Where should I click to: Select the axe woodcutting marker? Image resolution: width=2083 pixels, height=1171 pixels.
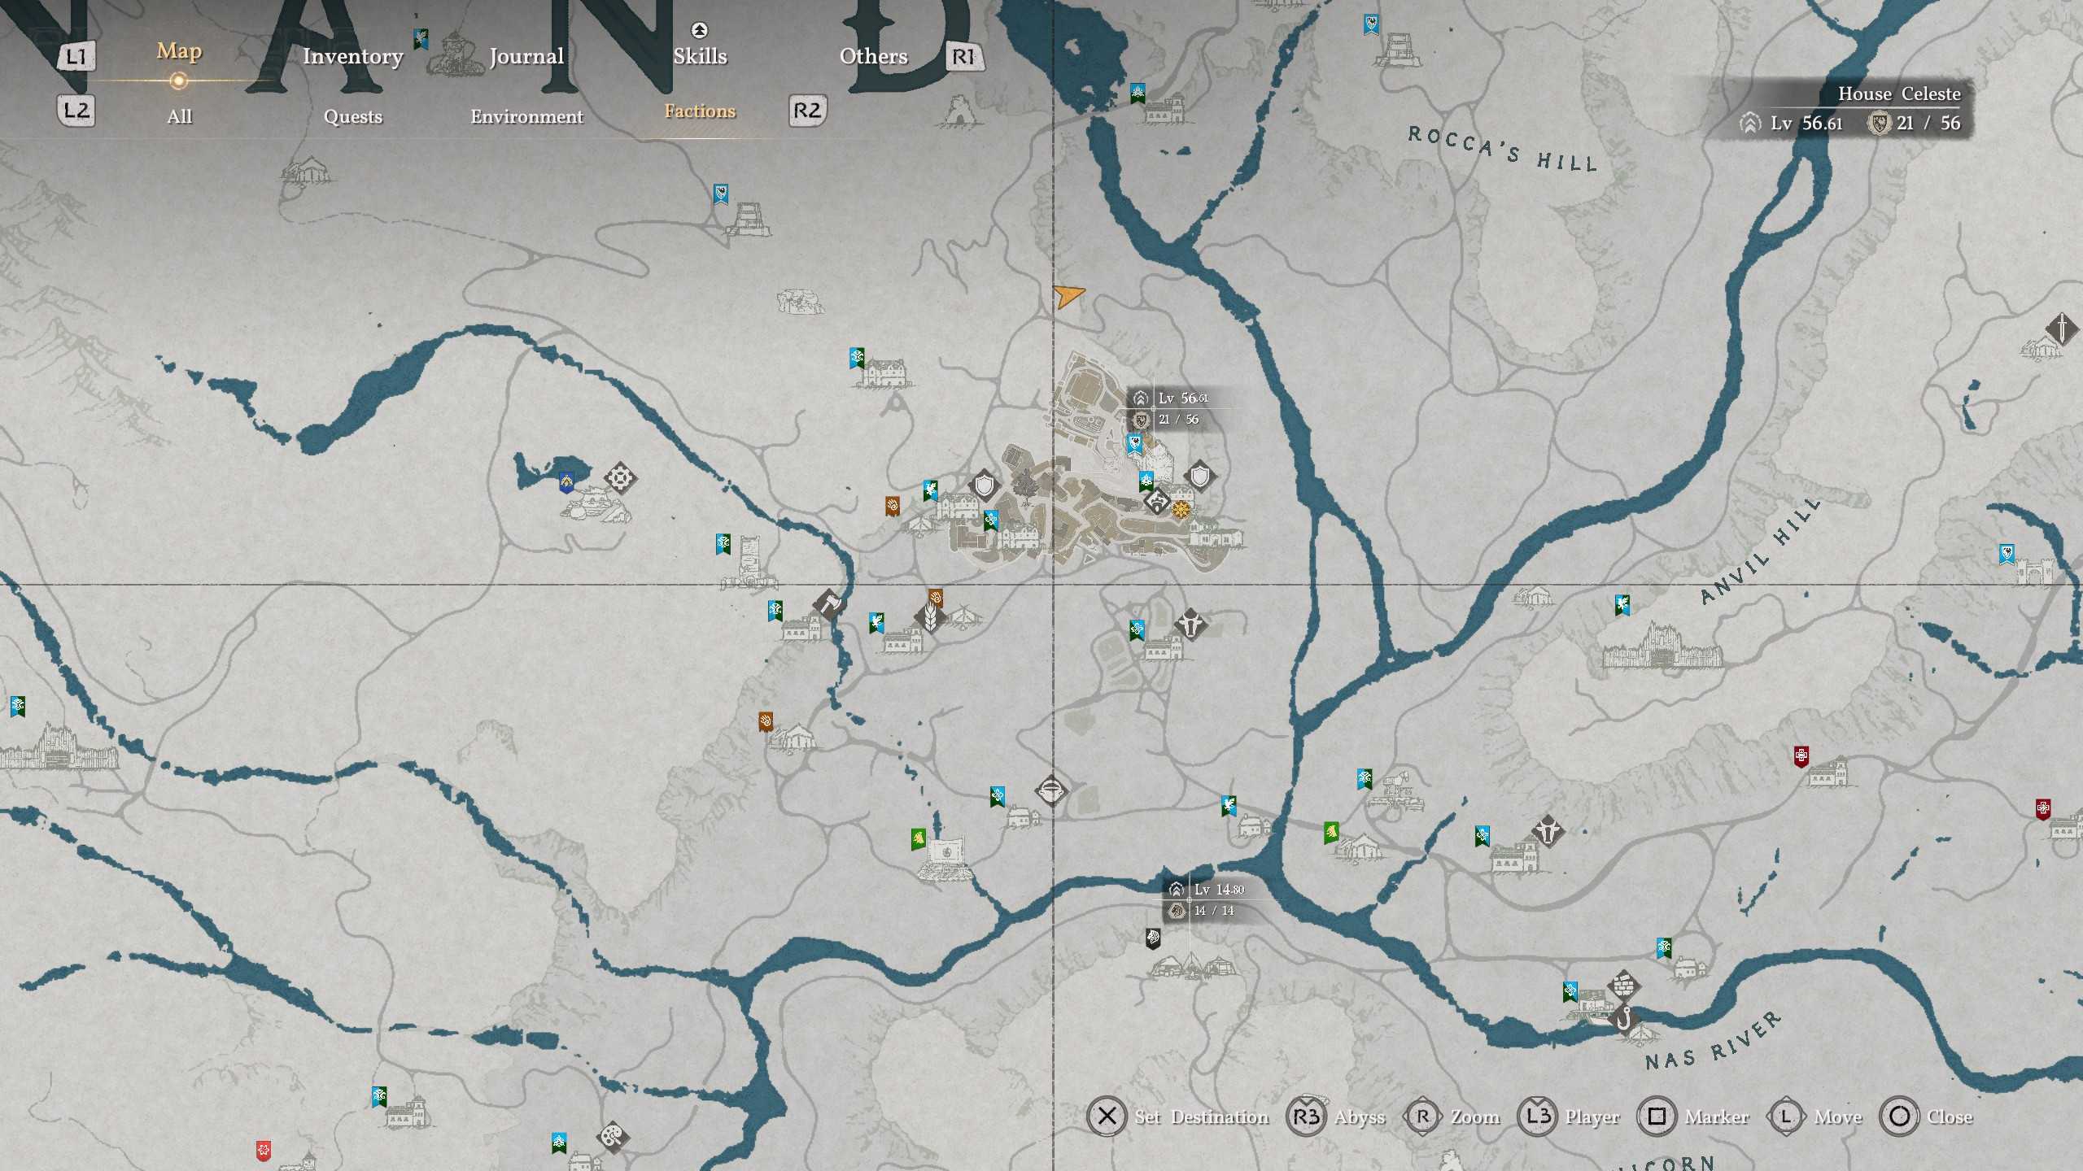click(829, 604)
